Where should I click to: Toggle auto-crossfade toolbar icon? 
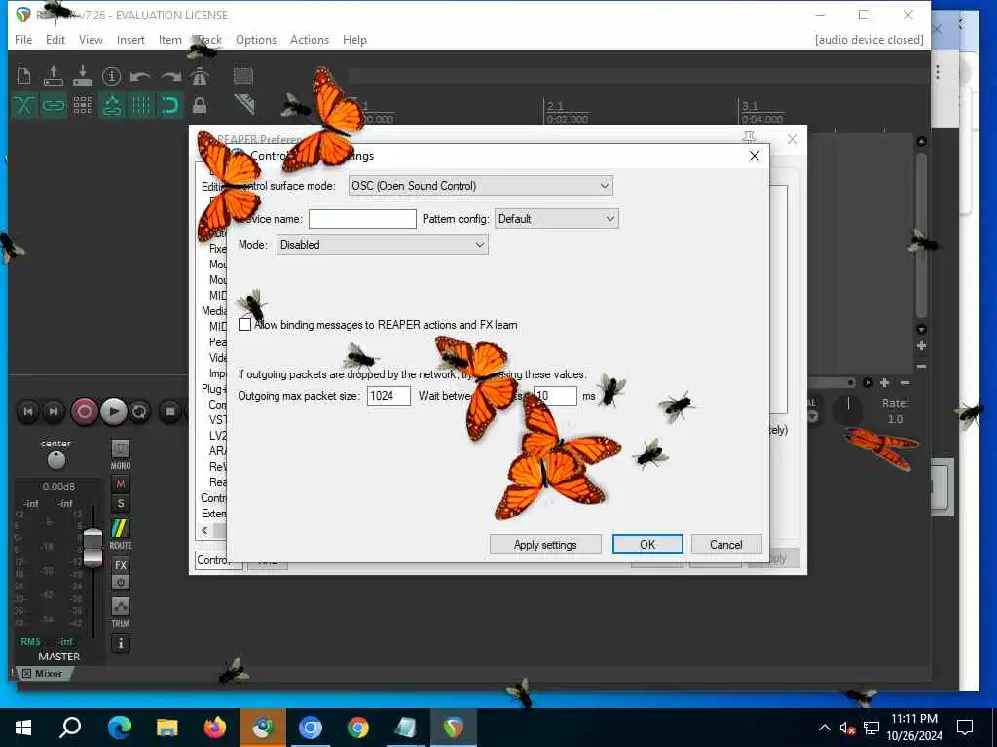pos(24,105)
